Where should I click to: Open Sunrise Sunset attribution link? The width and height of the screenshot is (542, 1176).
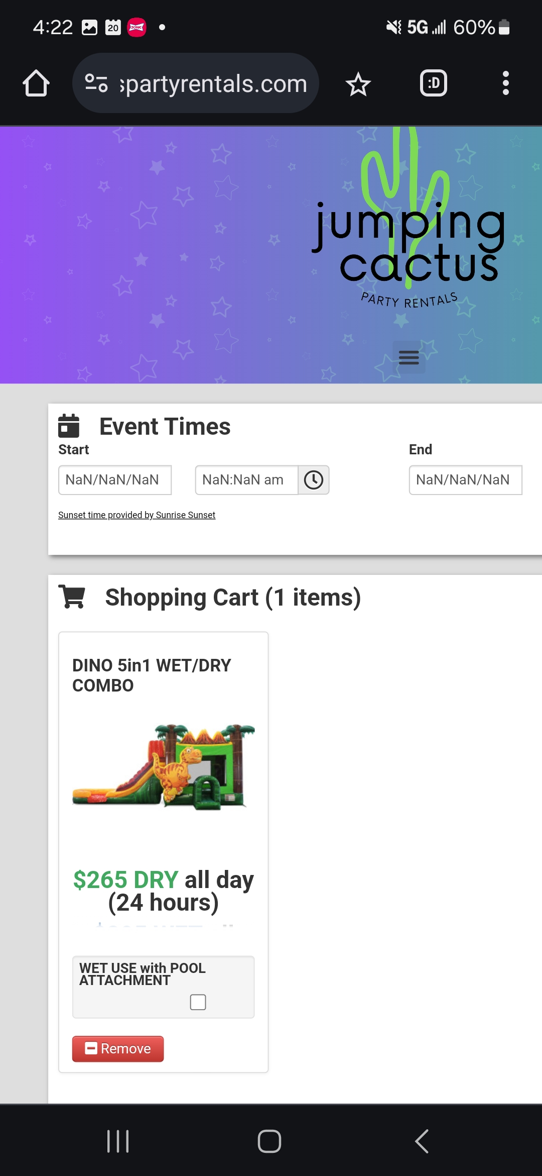point(137,515)
